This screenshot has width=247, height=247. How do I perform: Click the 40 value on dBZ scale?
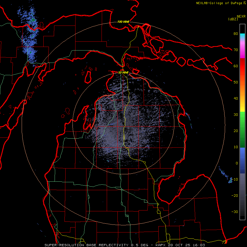[236, 99]
